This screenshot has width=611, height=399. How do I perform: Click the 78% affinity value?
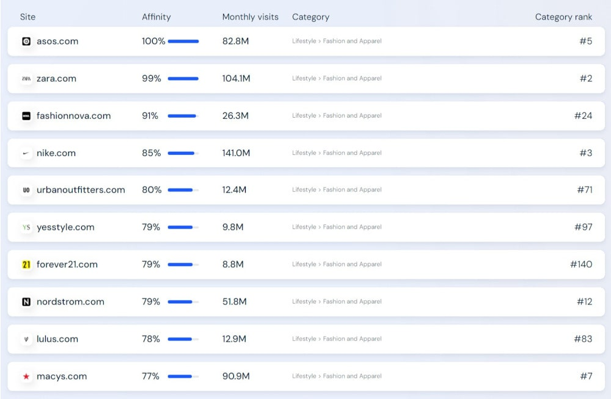click(151, 339)
